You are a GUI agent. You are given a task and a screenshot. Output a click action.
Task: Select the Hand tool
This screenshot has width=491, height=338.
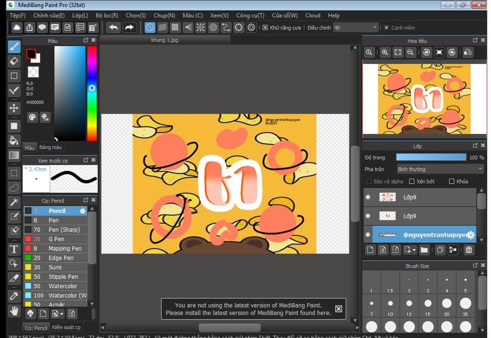[x=14, y=311]
